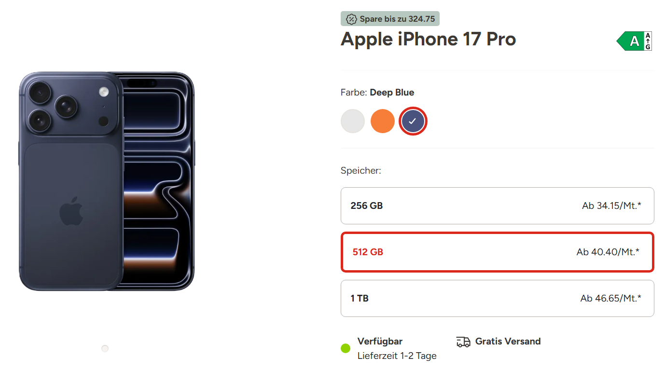Viewport: 665px width, 371px height.
Task: Click the "Gratis Versand" shipping text
Action: point(508,342)
